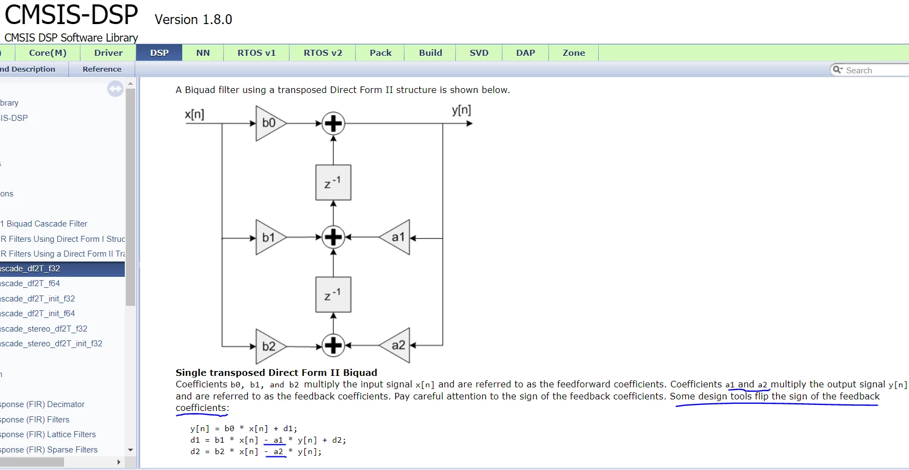Open the (FIR) Lattice Filters tree item
This screenshot has width=909, height=470.
[48, 434]
